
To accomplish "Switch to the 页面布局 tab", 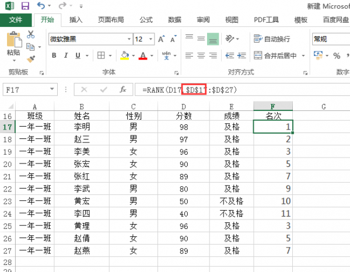I will click(111, 20).
